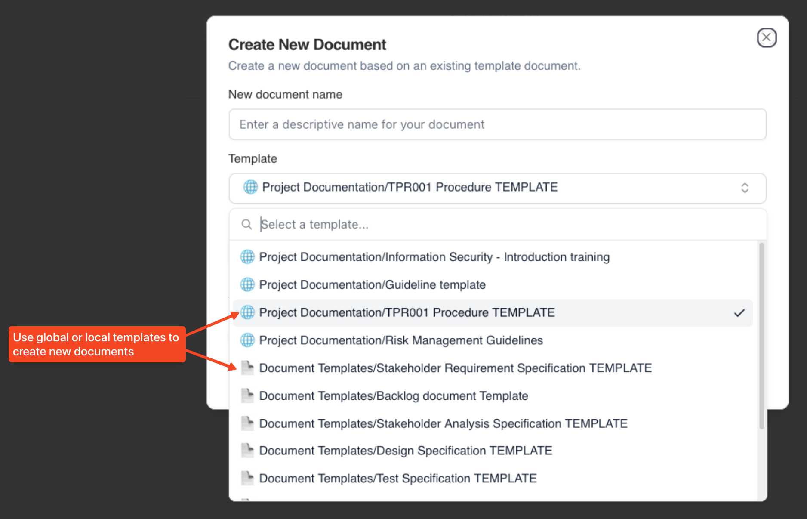Click the template list scrollbar
Image resolution: width=807 pixels, height=519 pixels.
point(761,336)
